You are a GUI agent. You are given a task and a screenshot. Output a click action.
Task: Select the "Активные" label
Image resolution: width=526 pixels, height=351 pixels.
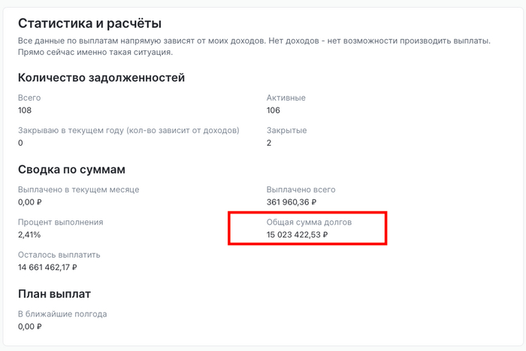click(x=286, y=98)
